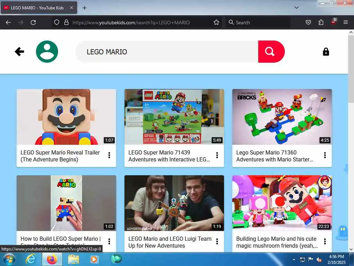This screenshot has height=266, width=354.
Task: Click the scrollbar down arrow
Action: point(351,249)
